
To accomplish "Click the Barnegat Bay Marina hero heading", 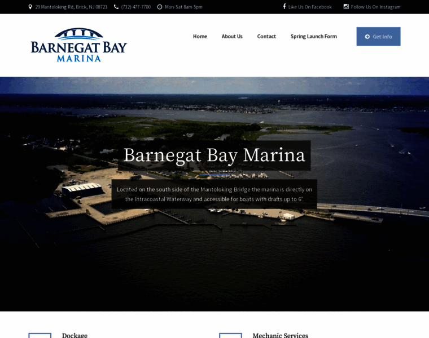I will [x=214, y=155].
